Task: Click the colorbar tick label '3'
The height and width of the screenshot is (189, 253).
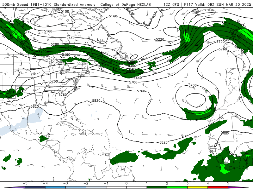Action: (187, 183)
